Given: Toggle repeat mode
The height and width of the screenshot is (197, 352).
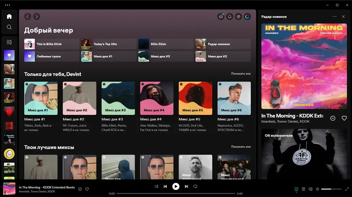Looking at the screenshot, I should coord(195,186).
